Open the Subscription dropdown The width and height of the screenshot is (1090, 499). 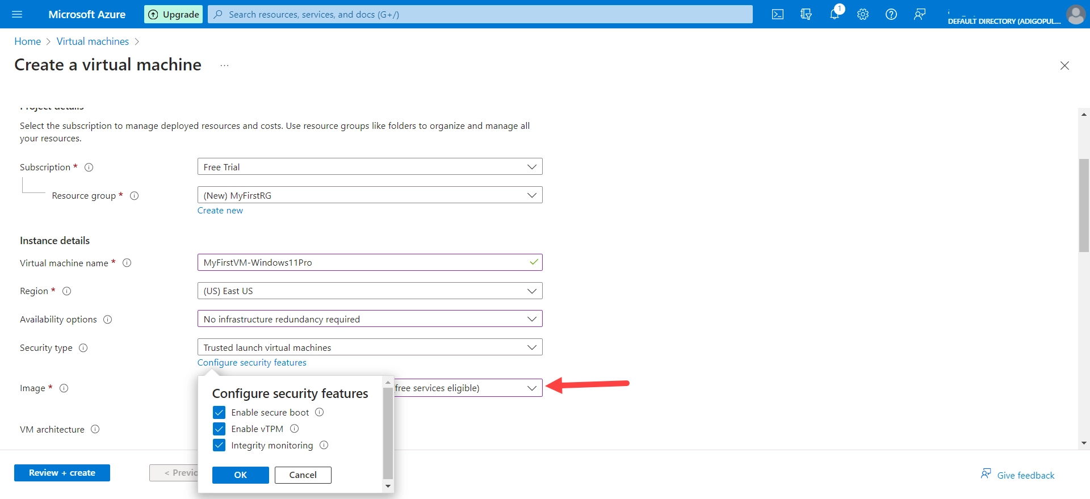click(370, 167)
